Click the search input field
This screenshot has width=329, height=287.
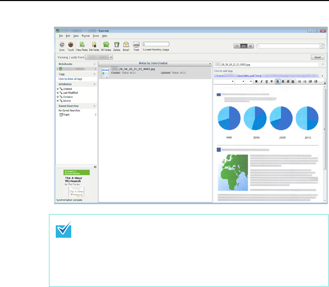pos(289,45)
